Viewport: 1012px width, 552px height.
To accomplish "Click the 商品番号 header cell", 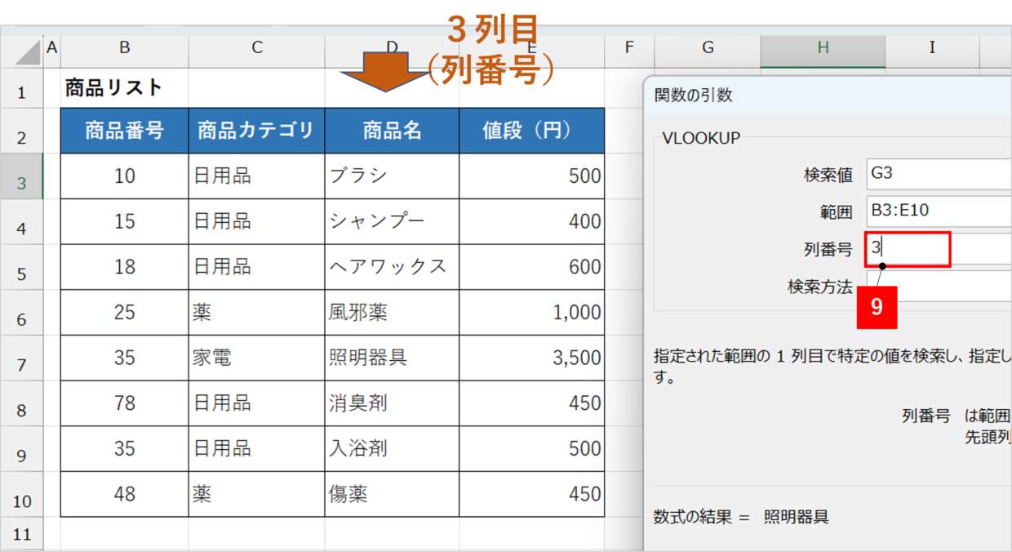I will (124, 131).
